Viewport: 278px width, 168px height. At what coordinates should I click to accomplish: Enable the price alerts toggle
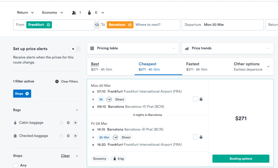coord(75,48)
